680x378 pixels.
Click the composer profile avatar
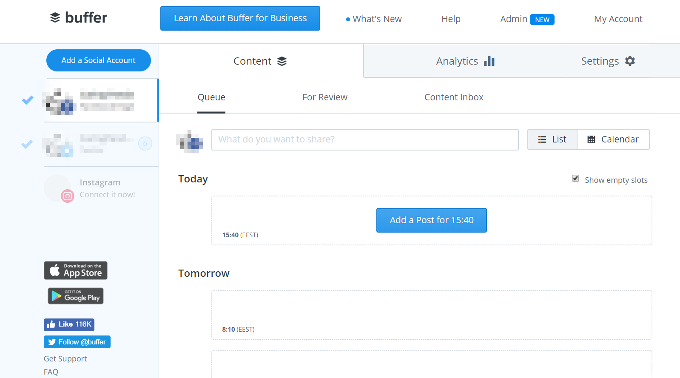coord(190,141)
